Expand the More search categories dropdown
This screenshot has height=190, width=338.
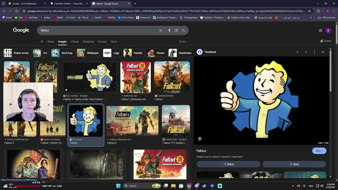pyautogui.click(x=115, y=41)
